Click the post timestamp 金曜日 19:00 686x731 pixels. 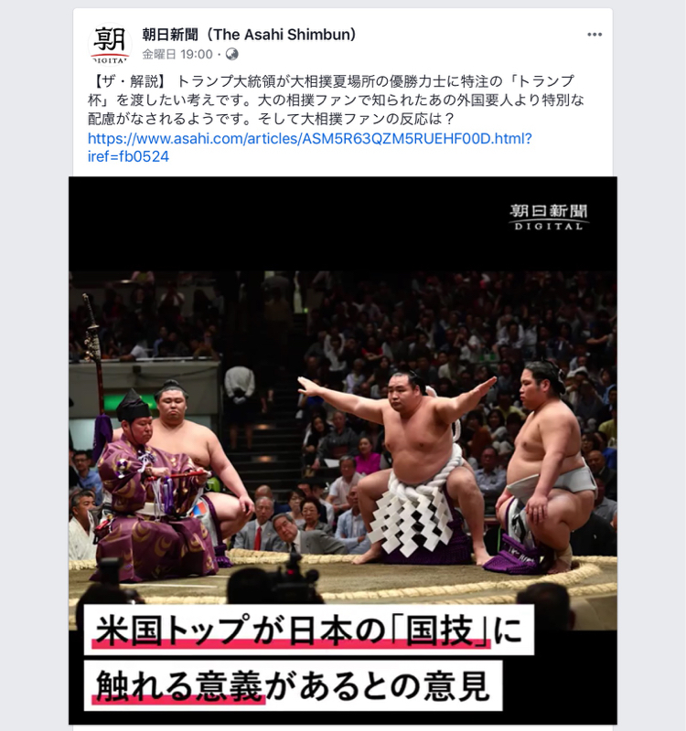[x=177, y=55]
